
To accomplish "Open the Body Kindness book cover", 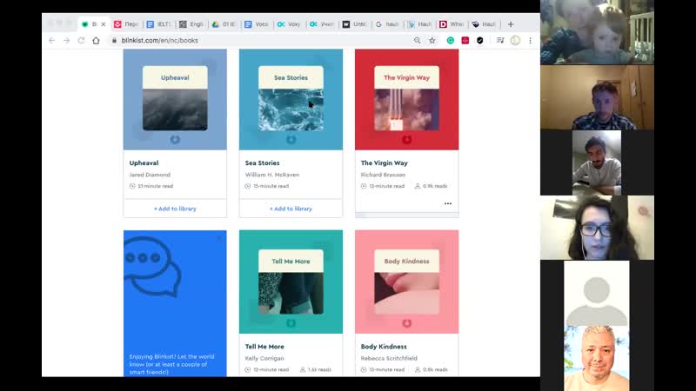I will click(406, 282).
